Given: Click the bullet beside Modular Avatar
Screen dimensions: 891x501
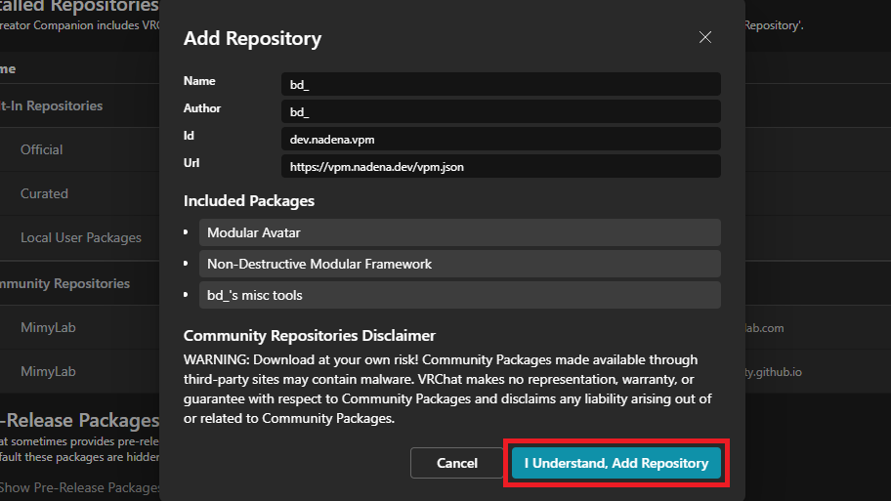Looking at the screenshot, I should pos(186,232).
